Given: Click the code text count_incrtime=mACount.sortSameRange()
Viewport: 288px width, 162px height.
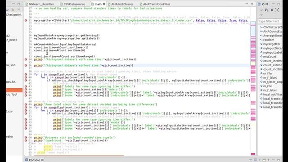Looking at the screenshot, I should point(64,56).
